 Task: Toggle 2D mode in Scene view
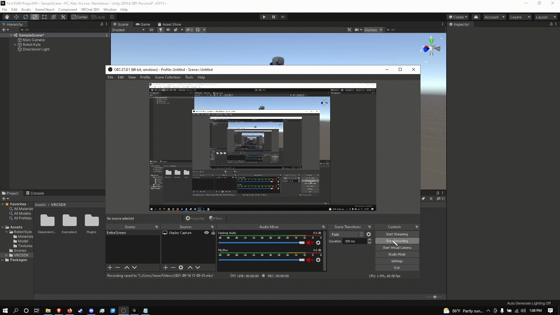point(151,30)
